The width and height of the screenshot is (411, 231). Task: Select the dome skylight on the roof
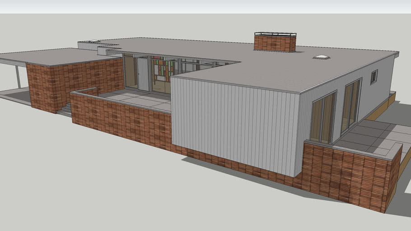(x=322, y=57)
